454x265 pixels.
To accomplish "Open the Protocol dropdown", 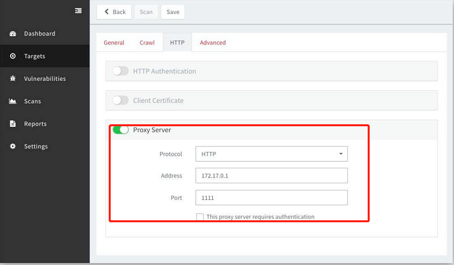I will click(271, 154).
